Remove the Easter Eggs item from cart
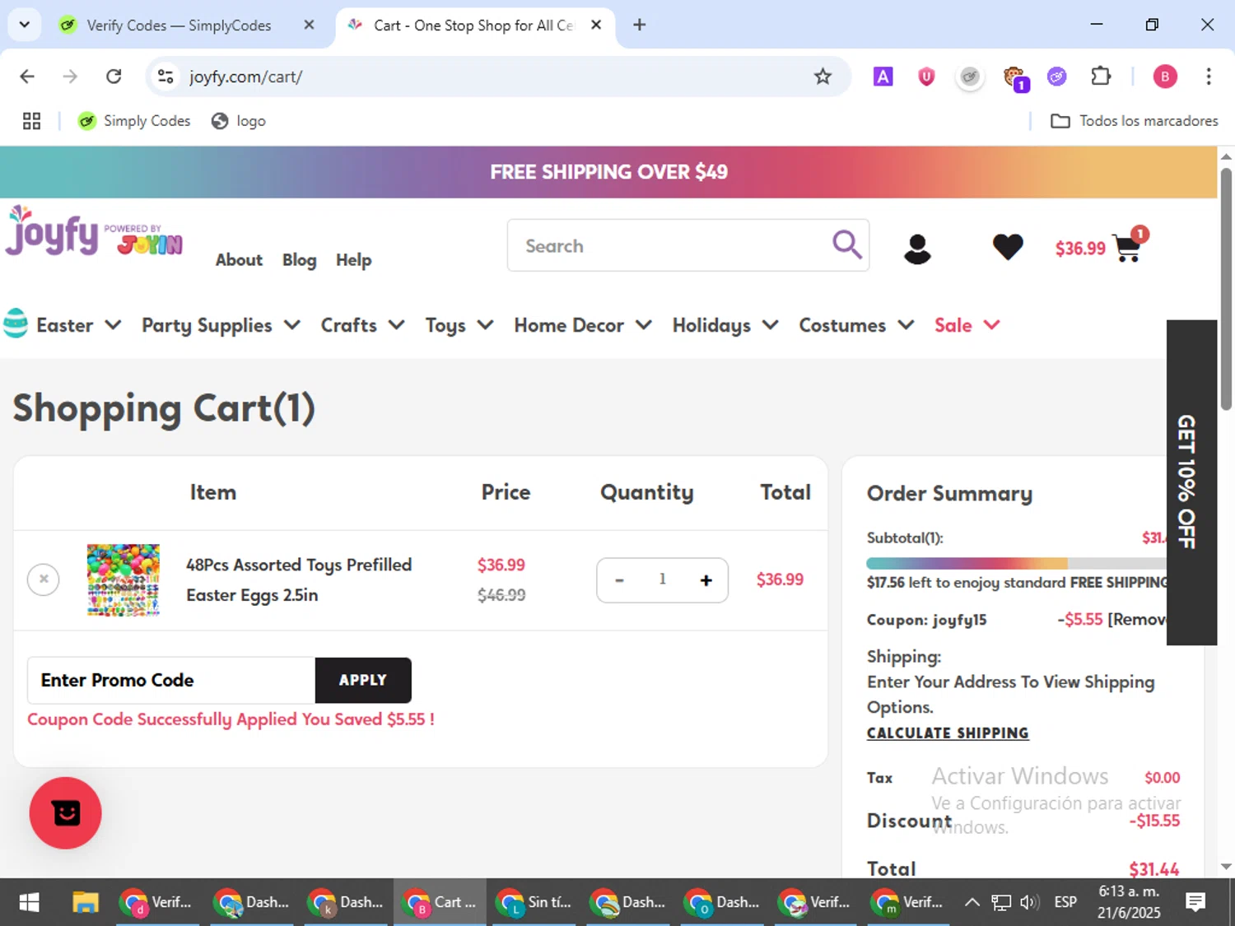Screen dimensions: 1235x926 tap(44, 579)
